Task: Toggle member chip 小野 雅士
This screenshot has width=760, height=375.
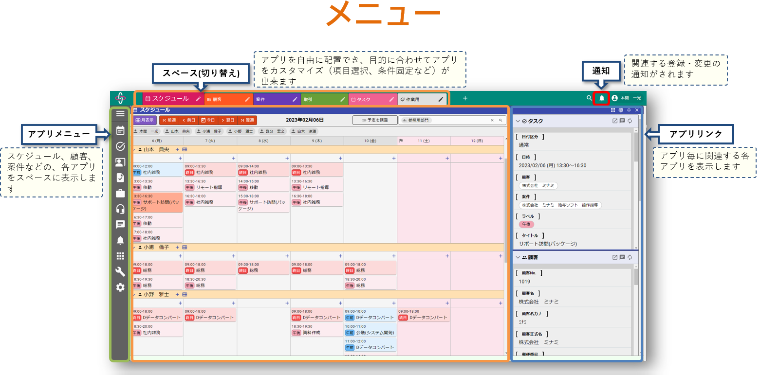Action: (241, 131)
